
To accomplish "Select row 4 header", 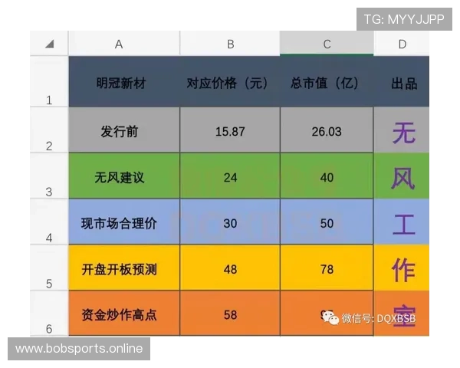I will [49, 222].
